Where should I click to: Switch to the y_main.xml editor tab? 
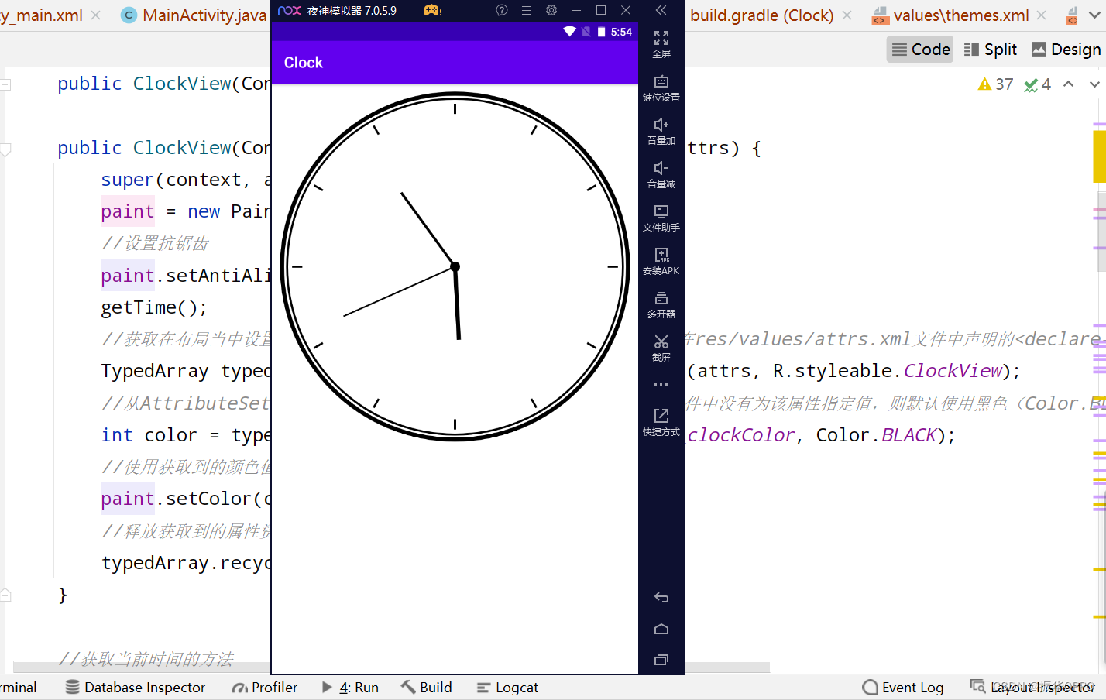coord(42,15)
